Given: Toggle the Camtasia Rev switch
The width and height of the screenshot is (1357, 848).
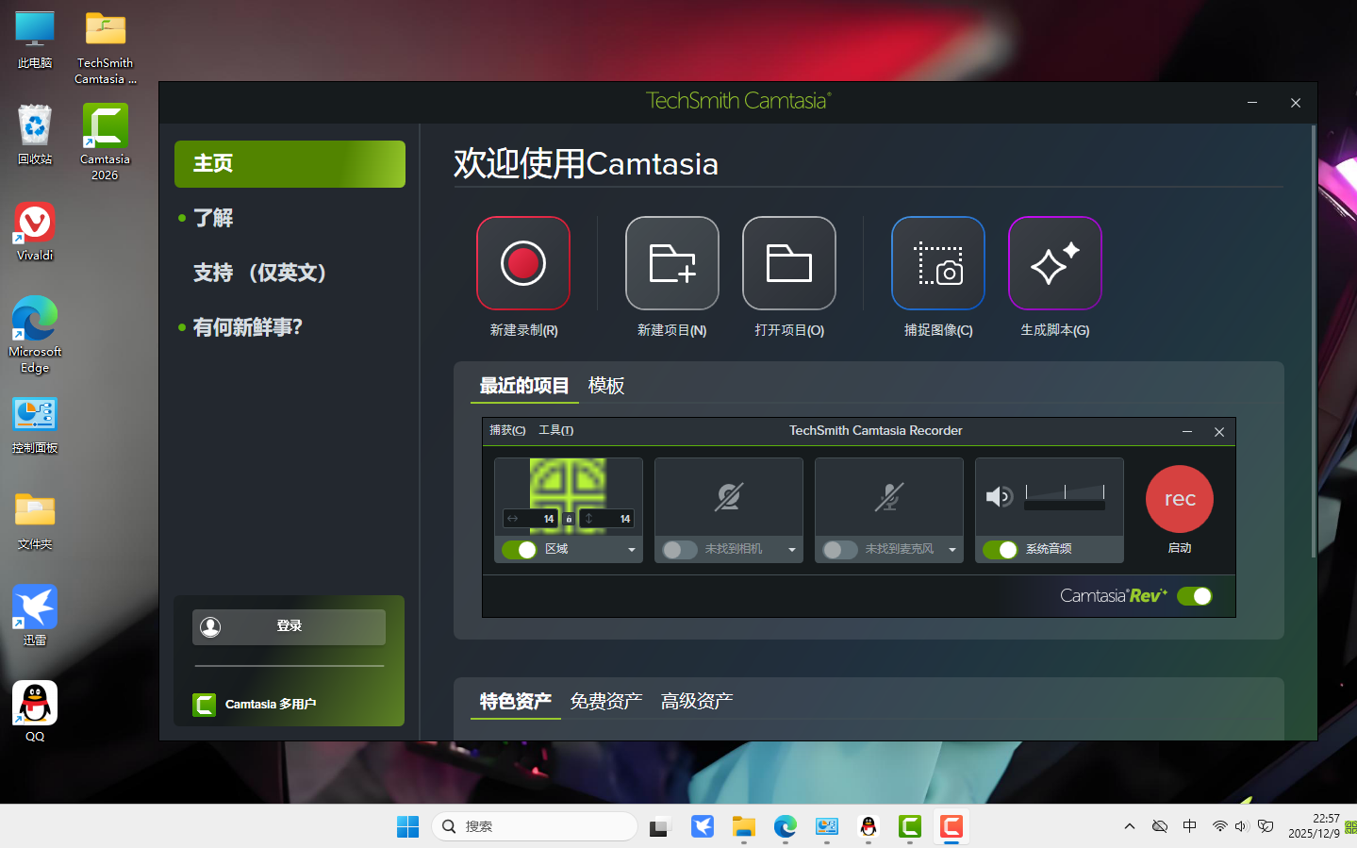Looking at the screenshot, I should [1195, 596].
